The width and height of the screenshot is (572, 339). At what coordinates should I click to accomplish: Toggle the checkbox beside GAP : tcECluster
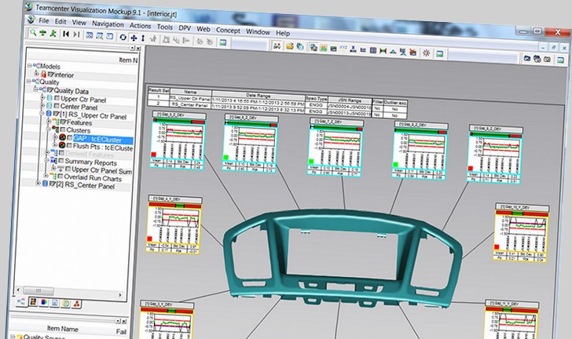[x=70, y=138]
